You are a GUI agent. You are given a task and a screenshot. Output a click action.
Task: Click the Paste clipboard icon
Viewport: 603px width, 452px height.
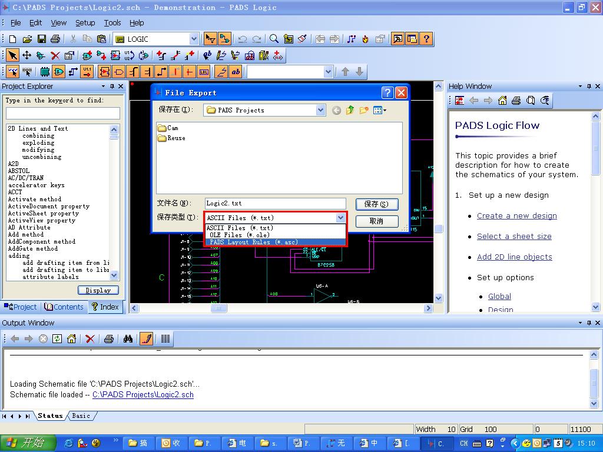[101, 39]
